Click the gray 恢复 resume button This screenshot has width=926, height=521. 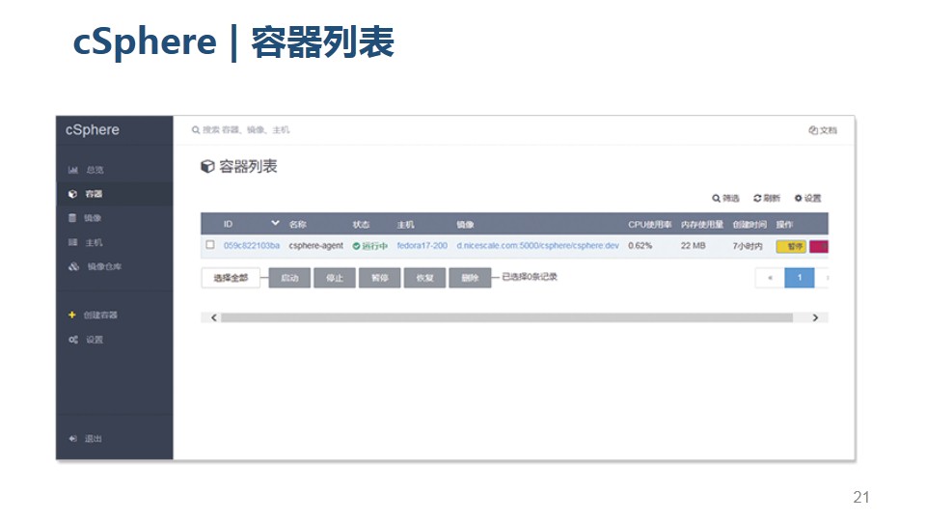point(424,278)
